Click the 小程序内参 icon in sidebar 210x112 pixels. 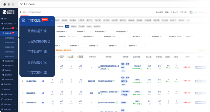2,99
